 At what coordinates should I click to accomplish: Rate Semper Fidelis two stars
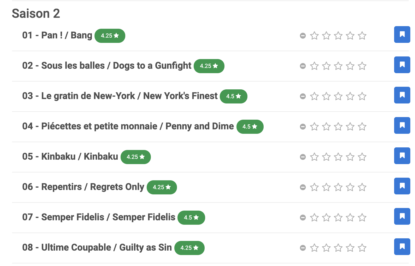[x=326, y=217]
